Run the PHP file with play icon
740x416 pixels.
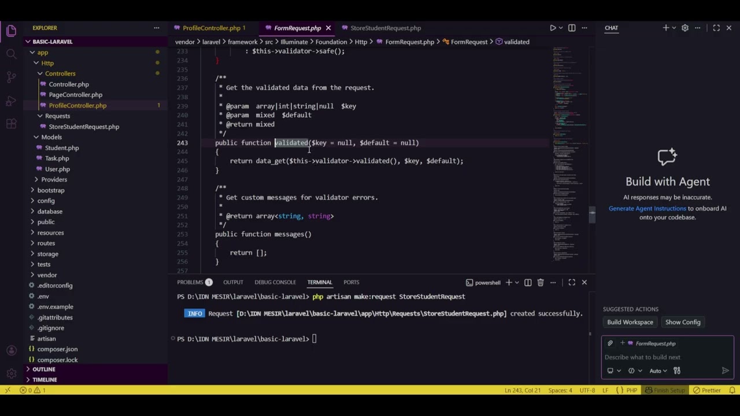[x=552, y=28]
